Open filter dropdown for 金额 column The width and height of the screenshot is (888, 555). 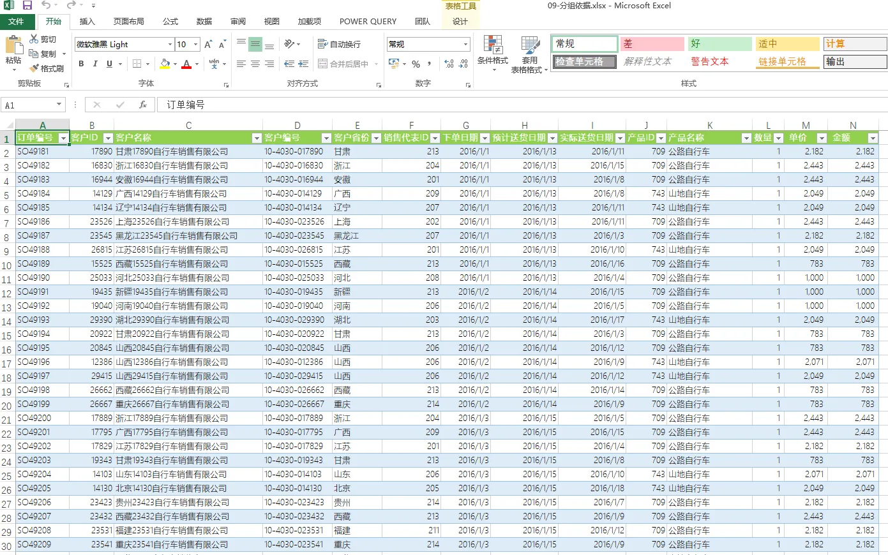873,138
